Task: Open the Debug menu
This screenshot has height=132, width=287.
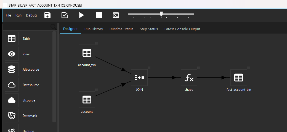Action: coord(31,15)
